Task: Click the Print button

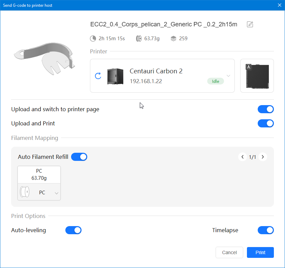Action: pyautogui.click(x=260, y=252)
